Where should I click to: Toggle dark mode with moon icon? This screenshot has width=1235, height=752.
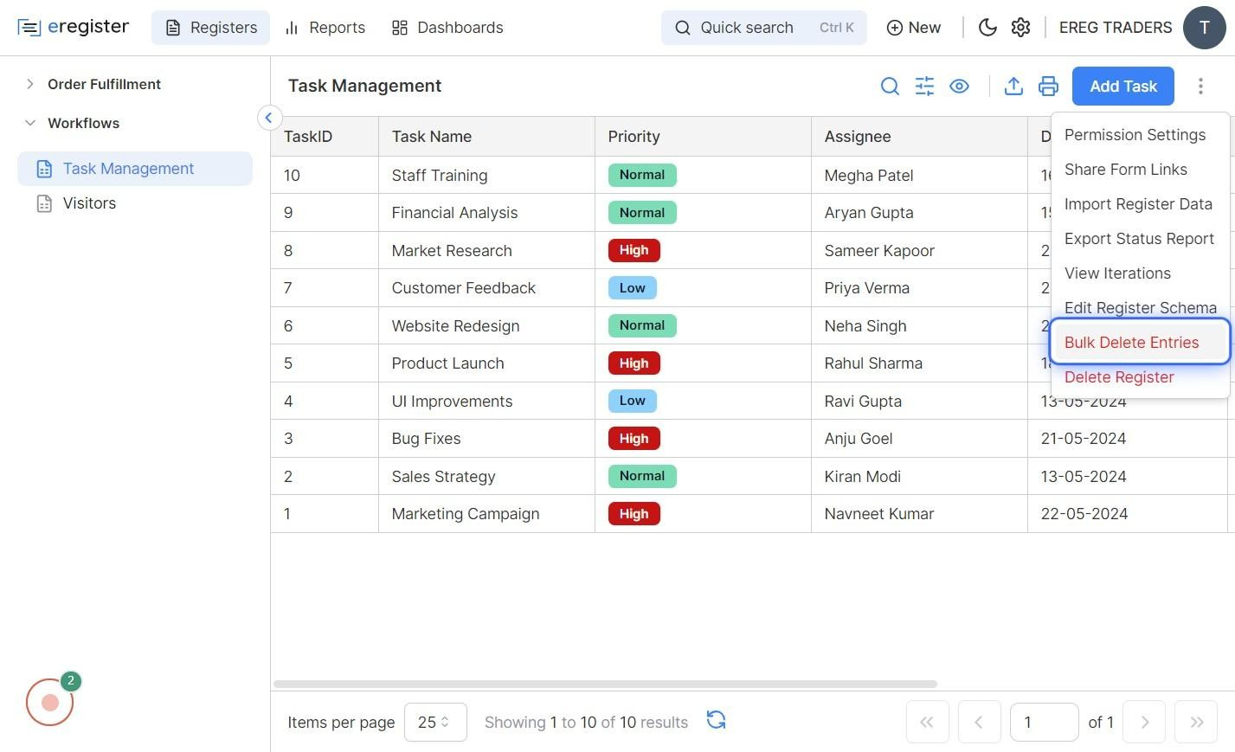pyautogui.click(x=987, y=28)
